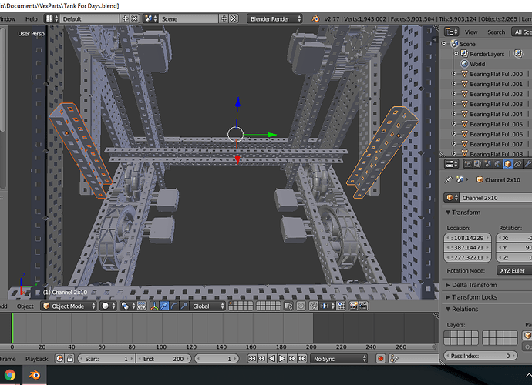Add a new screen layout with plus button
This screenshot has width=532, height=385.
(125, 18)
